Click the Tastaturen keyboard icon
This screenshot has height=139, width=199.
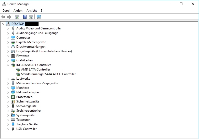coord(13,119)
